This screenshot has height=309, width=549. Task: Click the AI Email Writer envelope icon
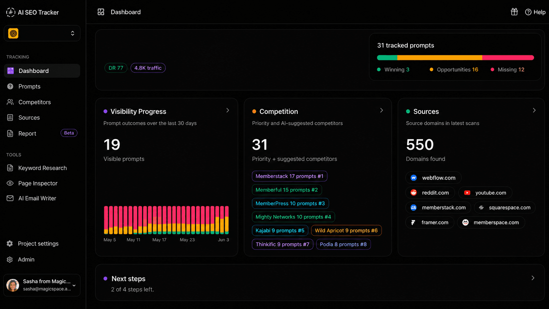coord(10,198)
